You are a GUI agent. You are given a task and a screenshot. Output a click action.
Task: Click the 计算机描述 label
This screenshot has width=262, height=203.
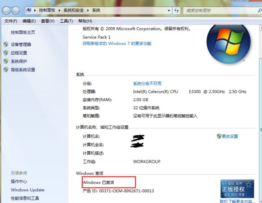click(x=93, y=153)
